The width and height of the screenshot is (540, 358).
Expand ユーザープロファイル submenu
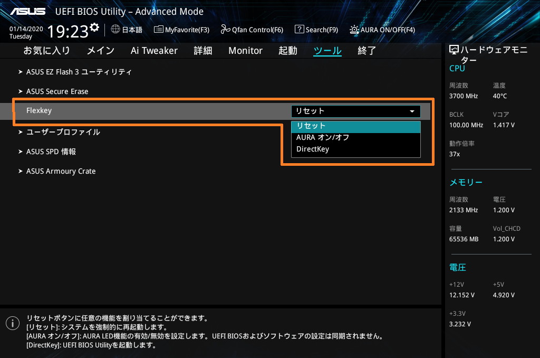[63, 132]
